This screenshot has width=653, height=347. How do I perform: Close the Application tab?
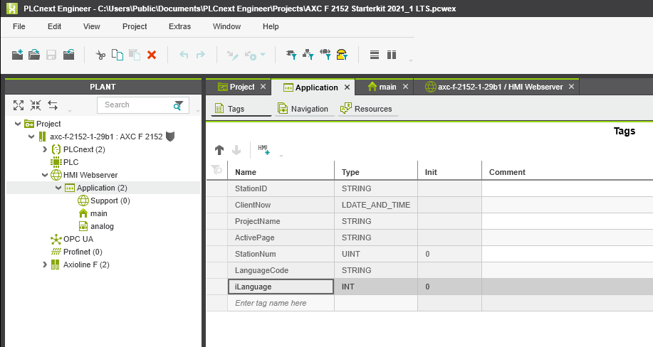[x=347, y=87]
